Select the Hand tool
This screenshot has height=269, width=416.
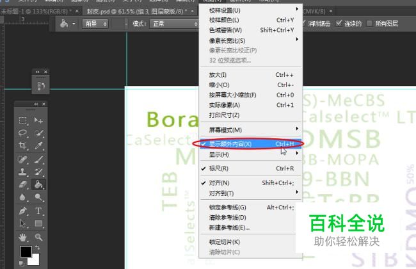[x=23, y=237]
